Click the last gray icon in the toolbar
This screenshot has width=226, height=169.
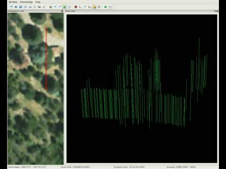tap(110, 7)
